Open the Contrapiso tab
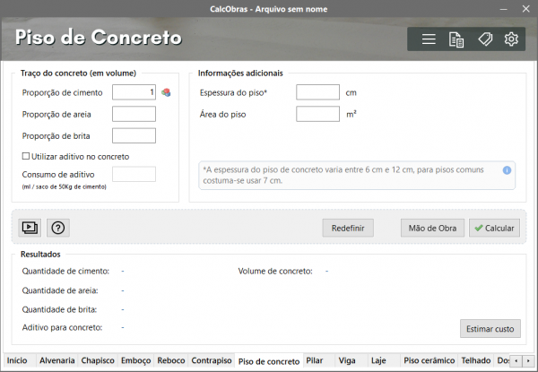 pos(212,360)
